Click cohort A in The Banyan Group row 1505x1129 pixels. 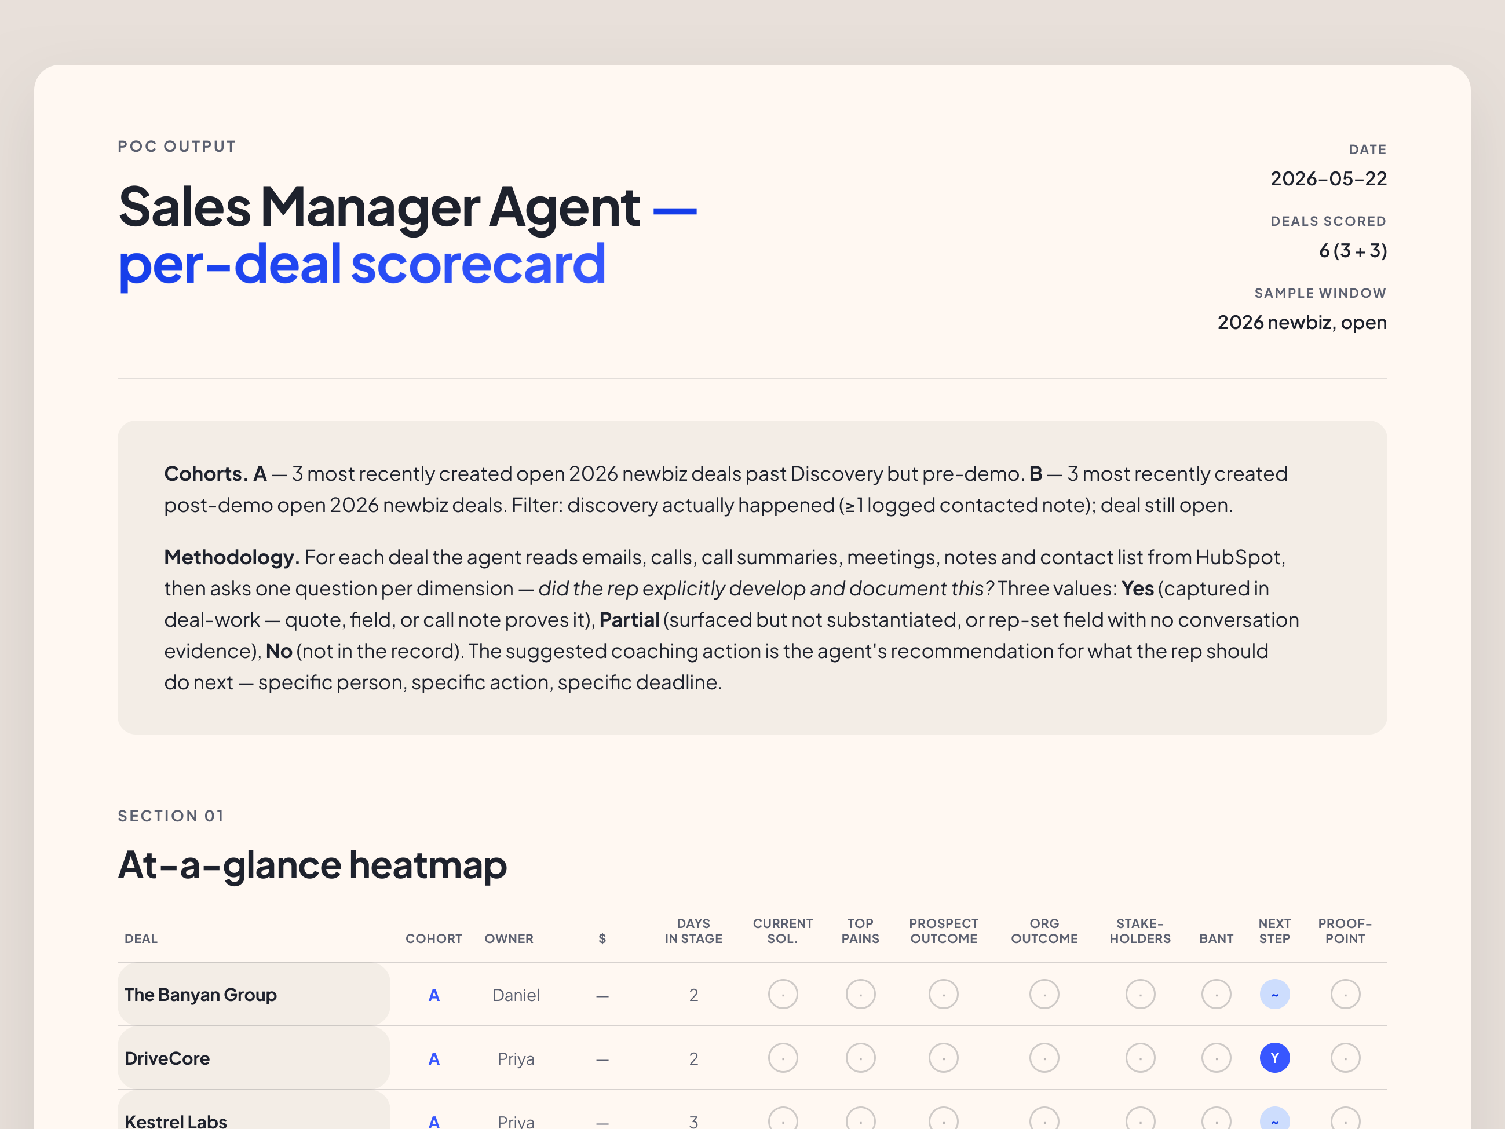pyautogui.click(x=433, y=995)
